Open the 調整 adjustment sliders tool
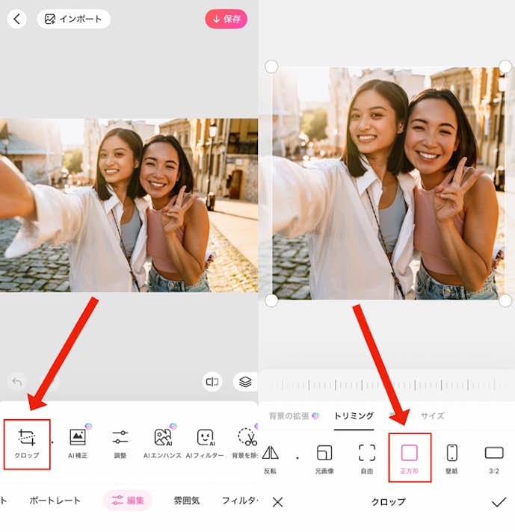The width and height of the screenshot is (515, 532). (120, 444)
